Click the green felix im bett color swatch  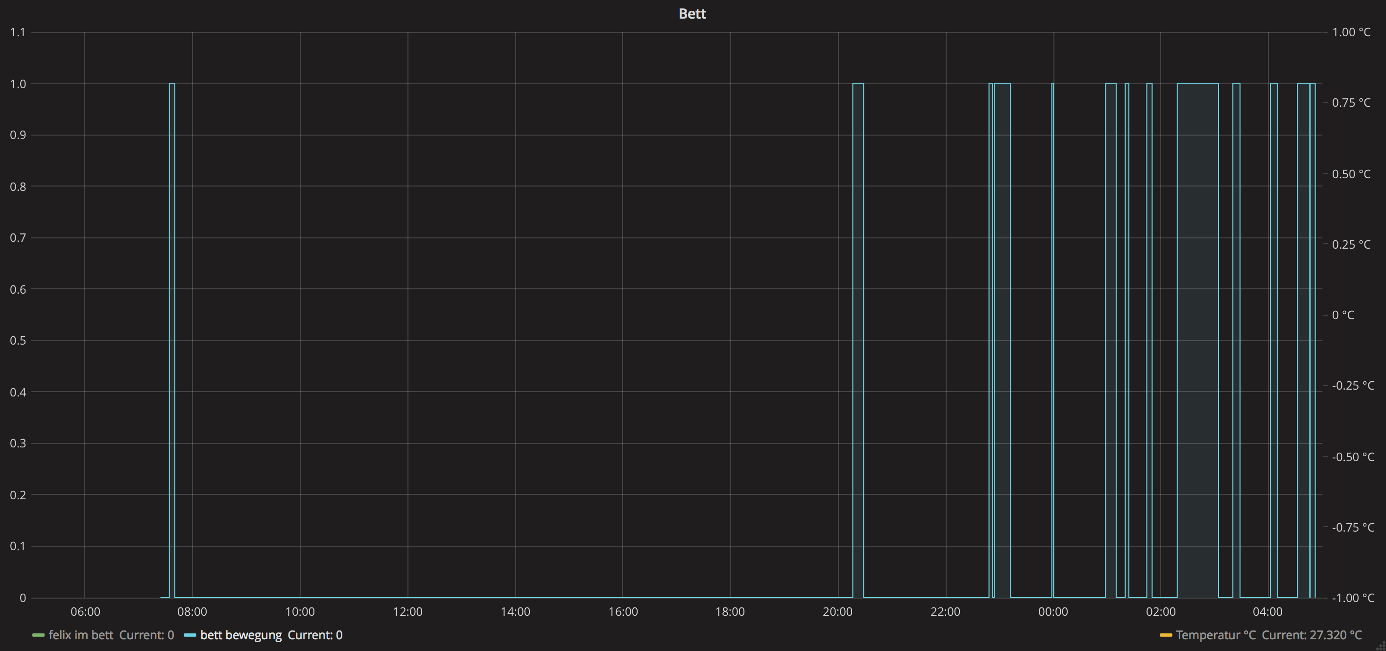click(38, 635)
